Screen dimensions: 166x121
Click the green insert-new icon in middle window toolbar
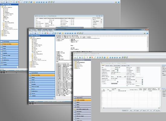tap(45, 33)
